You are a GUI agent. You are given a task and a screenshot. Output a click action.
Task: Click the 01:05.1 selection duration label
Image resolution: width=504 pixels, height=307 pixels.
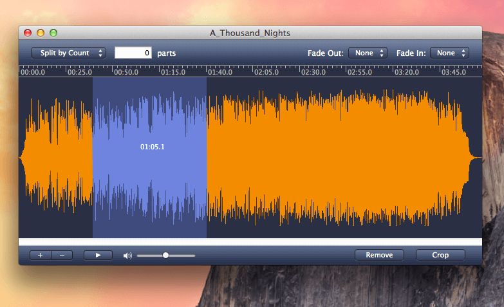153,147
